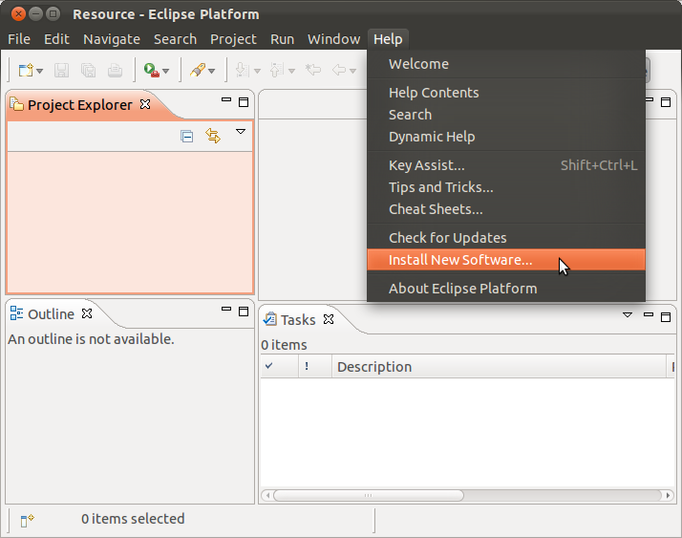Maximize the Project Explorer view
The width and height of the screenshot is (682, 538).
[244, 102]
